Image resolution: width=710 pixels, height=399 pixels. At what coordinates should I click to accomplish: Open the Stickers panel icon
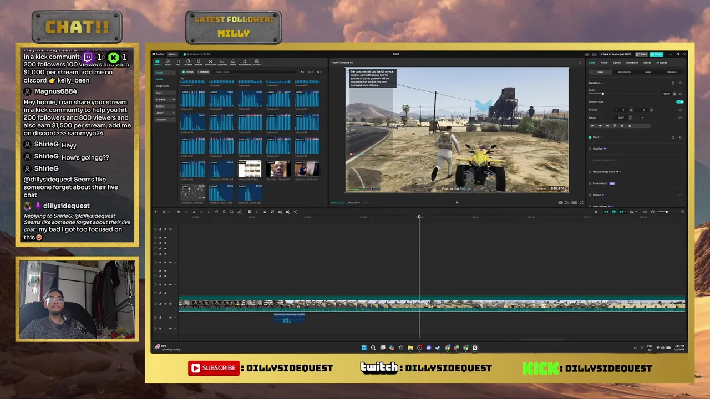coord(188,62)
